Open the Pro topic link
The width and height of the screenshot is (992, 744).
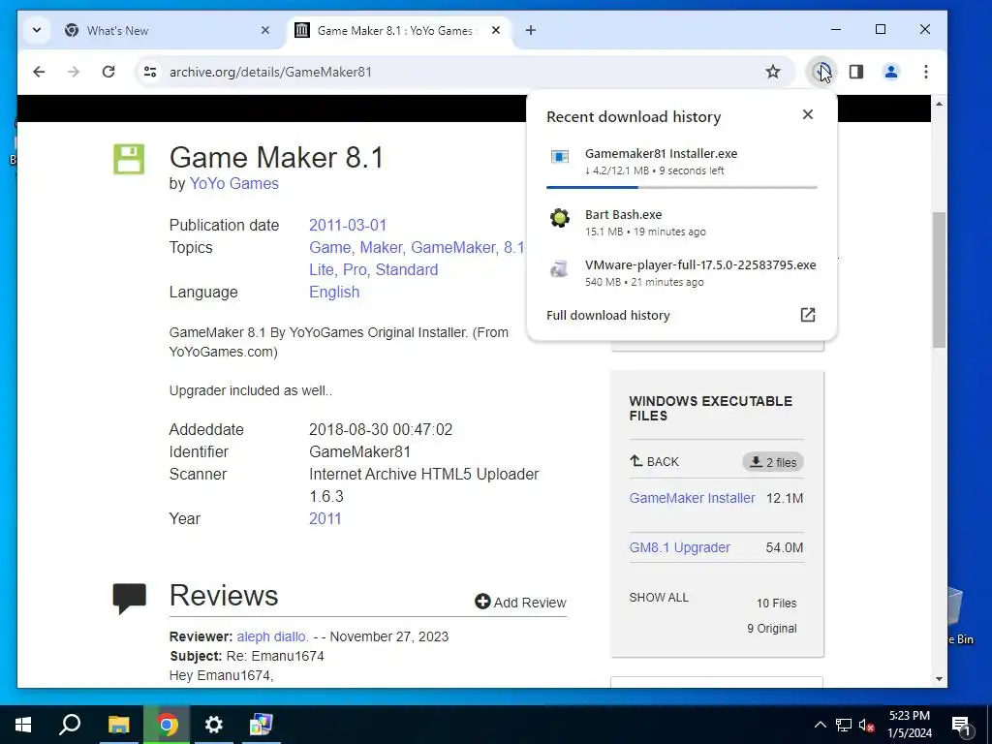pyautogui.click(x=355, y=269)
